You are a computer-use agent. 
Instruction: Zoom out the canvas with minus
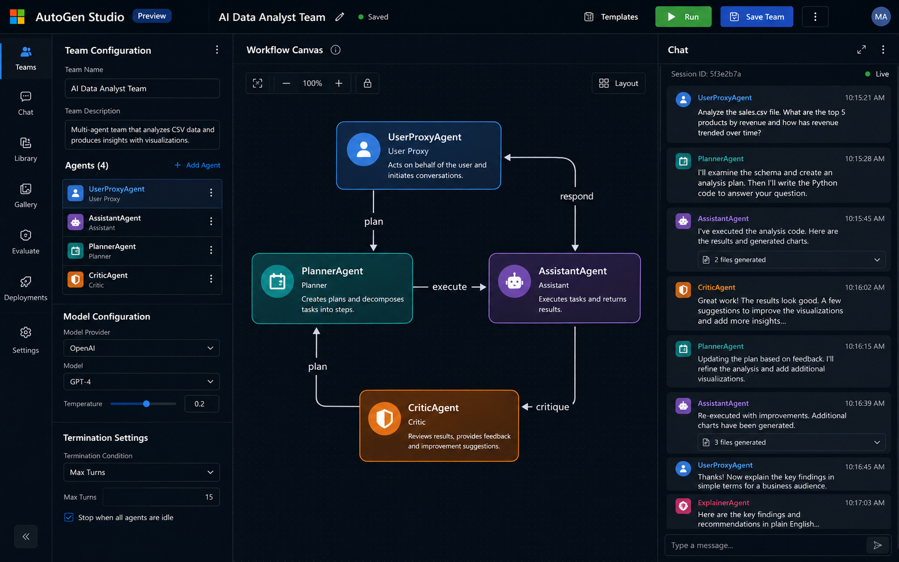(286, 83)
